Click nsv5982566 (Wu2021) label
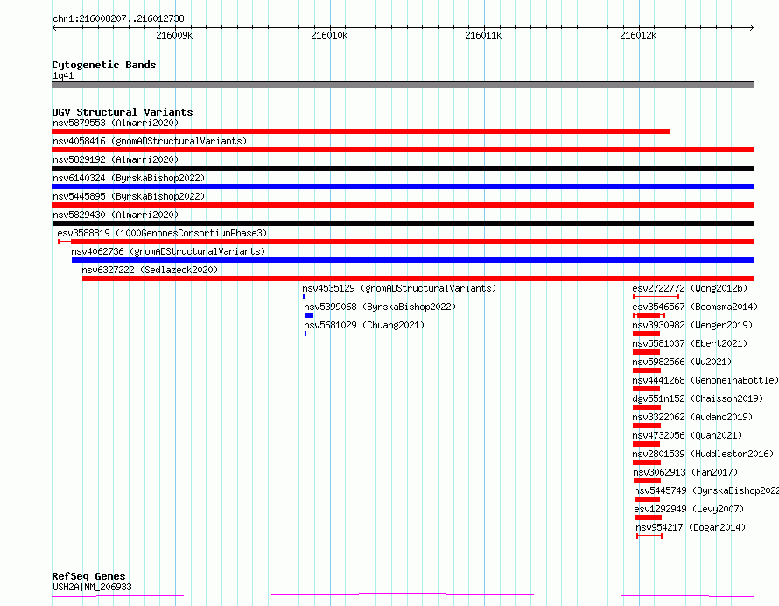The width and height of the screenshot is (779, 606). [682, 362]
